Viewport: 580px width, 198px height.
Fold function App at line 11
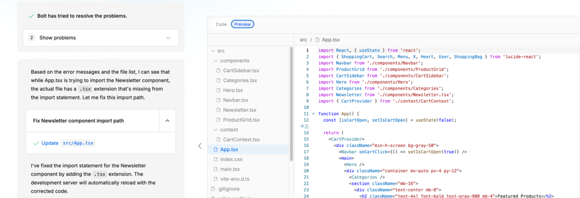pyautogui.click(x=313, y=114)
